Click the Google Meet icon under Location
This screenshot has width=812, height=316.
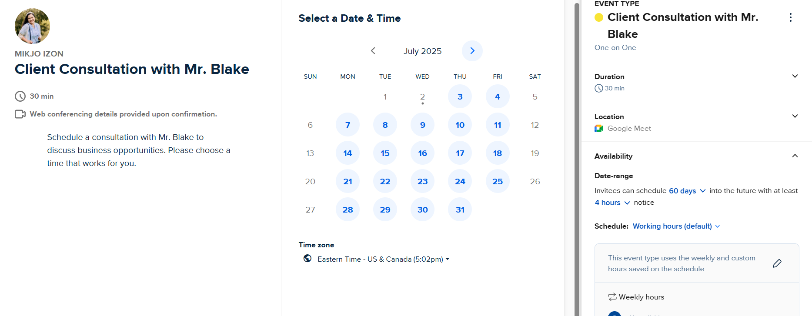click(599, 128)
